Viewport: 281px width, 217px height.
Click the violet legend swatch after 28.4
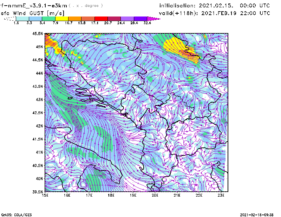tap(140, 19)
